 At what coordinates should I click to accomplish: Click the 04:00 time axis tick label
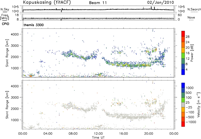[48, 134]
